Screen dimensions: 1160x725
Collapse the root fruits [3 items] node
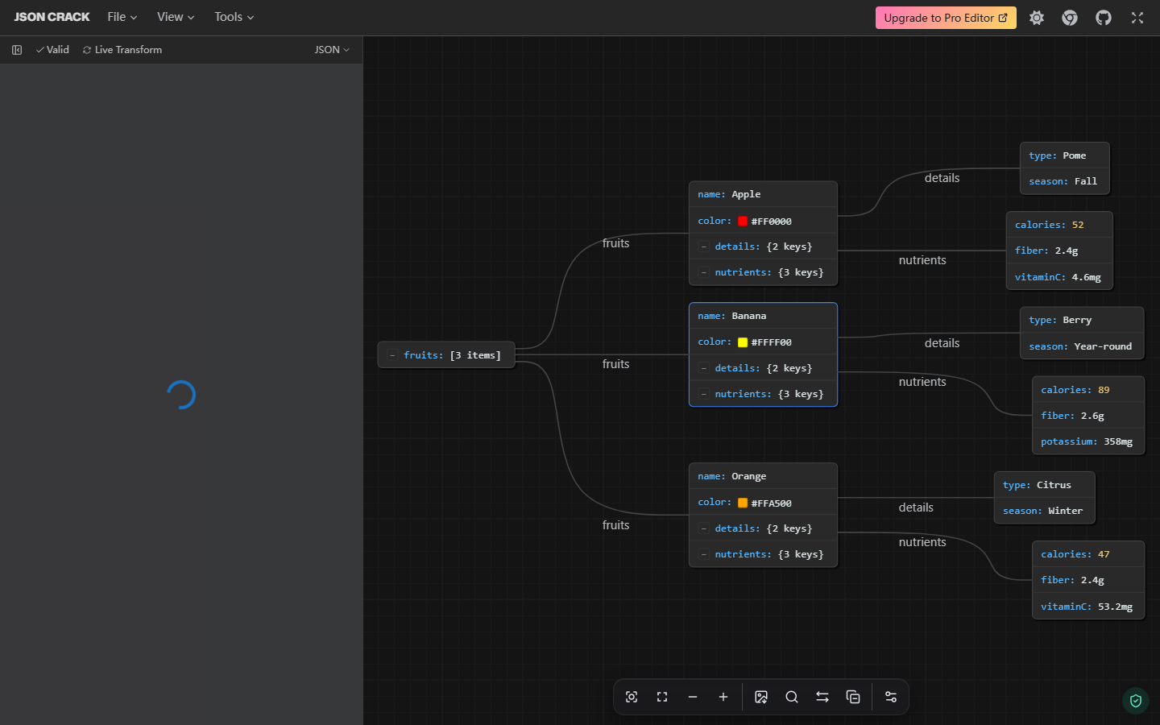pyautogui.click(x=392, y=355)
